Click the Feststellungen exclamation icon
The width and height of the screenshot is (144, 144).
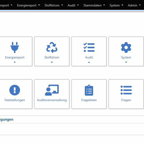(x=15, y=90)
